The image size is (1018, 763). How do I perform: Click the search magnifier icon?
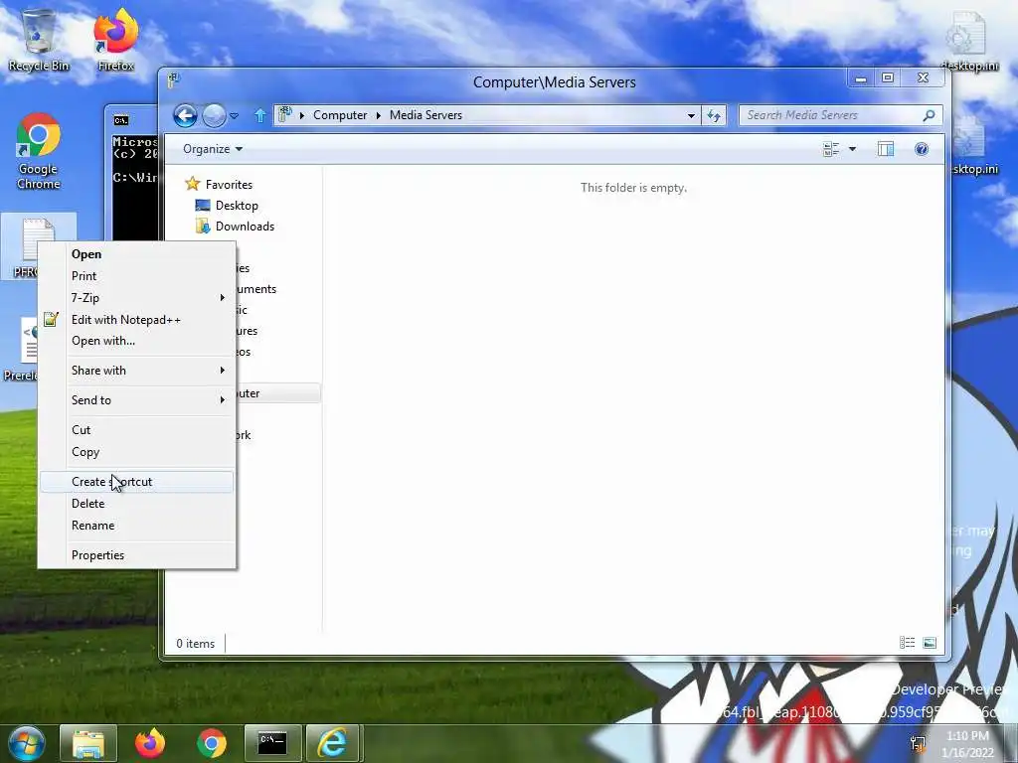click(x=930, y=115)
